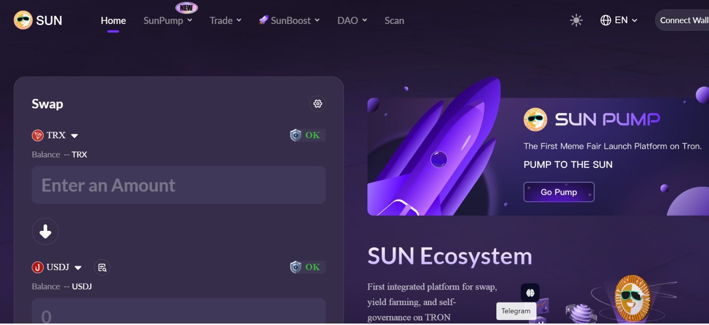Click the SUN logo in the top left
709x325 pixels.
(37, 20)
